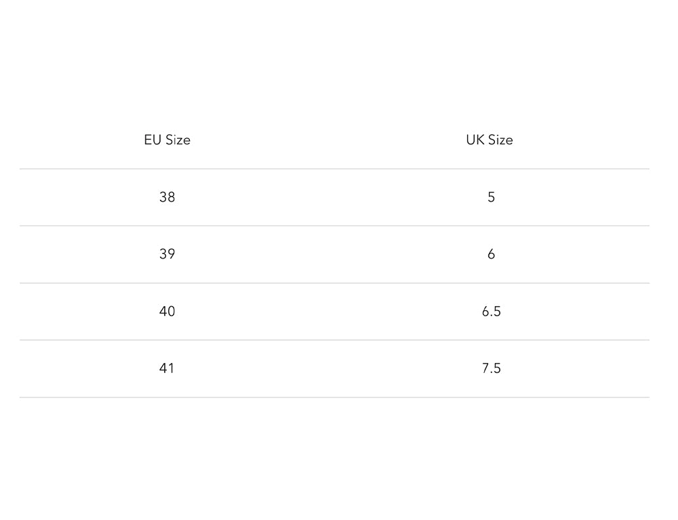Click the divider between rows 39 and 40
678x520 pixels.
[334, 283]
